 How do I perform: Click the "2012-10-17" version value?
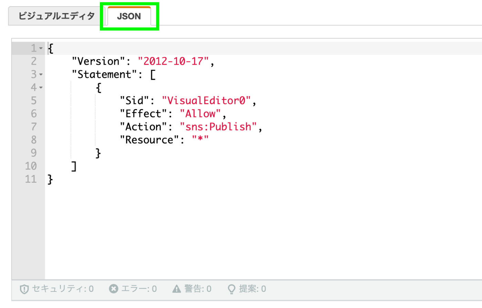pos(174,62)
